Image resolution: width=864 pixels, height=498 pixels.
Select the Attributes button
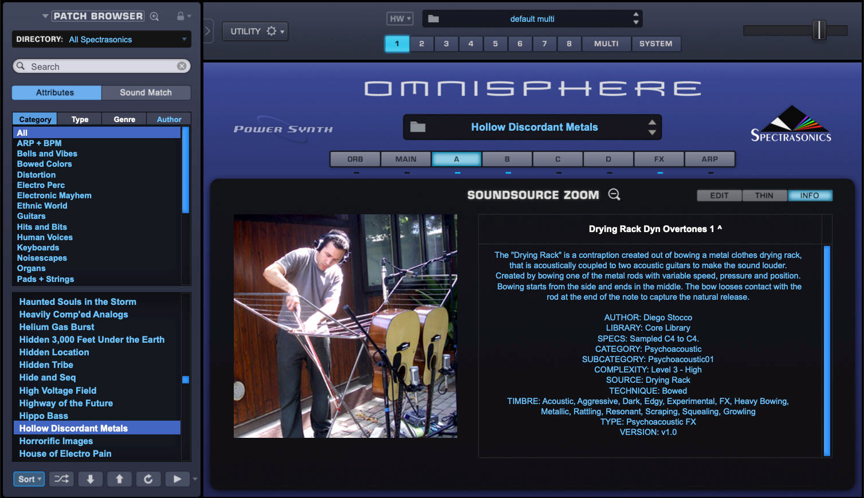click(56, 92)
